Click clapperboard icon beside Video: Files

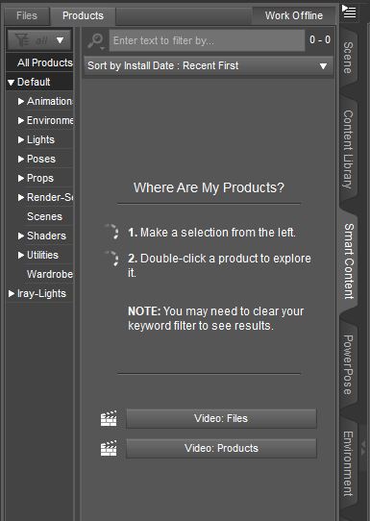pyautogui.click(x=109, y=418)
